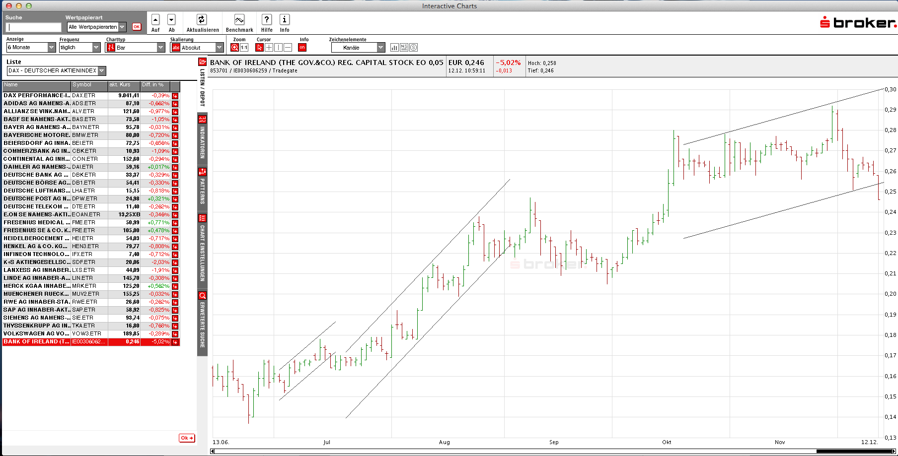Screen dimensions: 898x456
Task: Refresh chart with Aktualisieren icon
Action: tap(202, 20)
